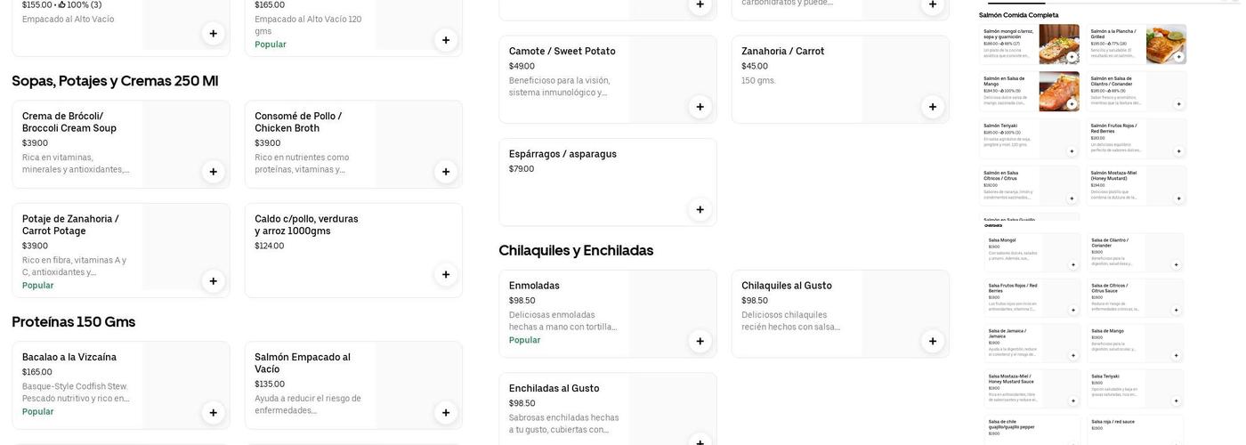Add Crema de Brócoli soup to order
The width and height of the screenshot is (1246, 445).
point(213,172)
